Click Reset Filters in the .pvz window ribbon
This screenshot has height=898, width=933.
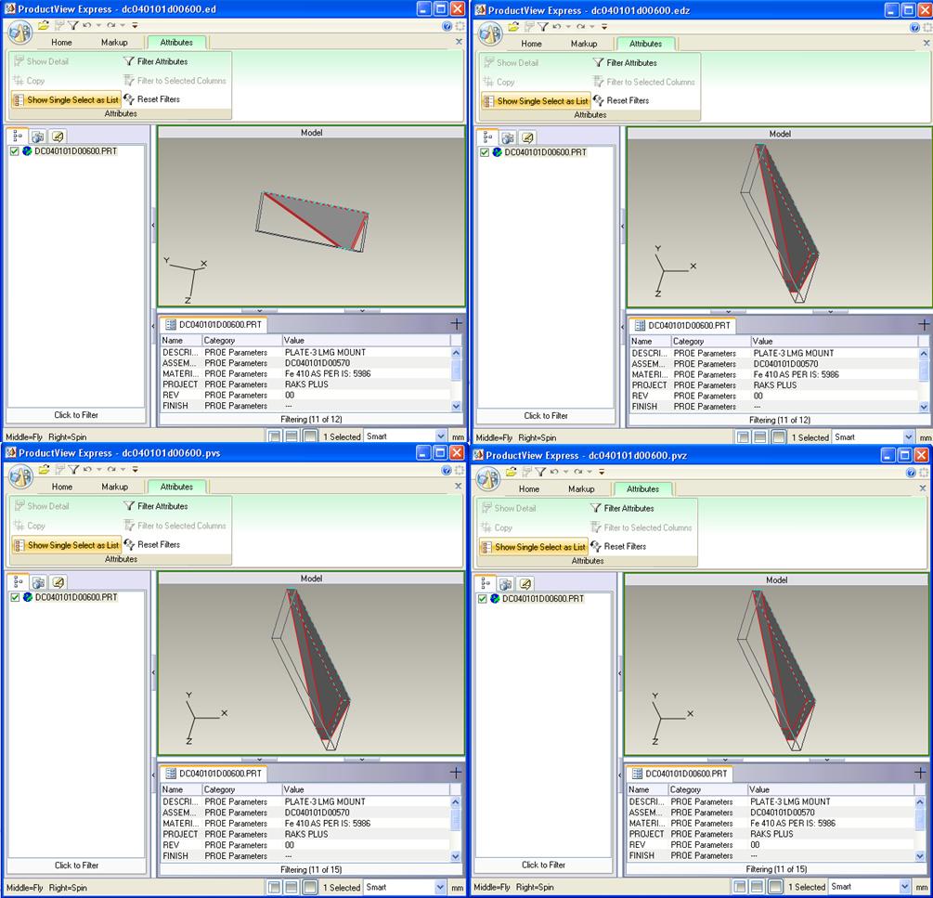point(618,546)
